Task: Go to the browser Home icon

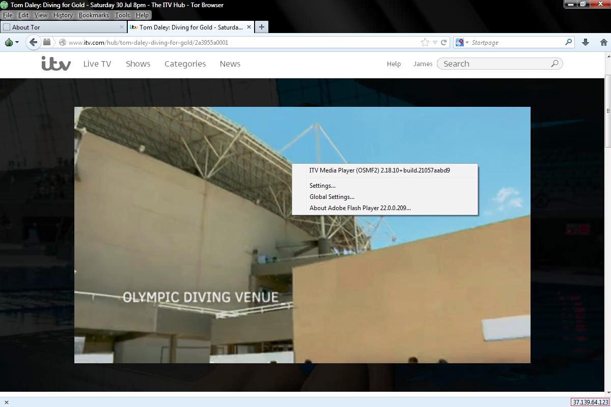Action: (603, 42)
